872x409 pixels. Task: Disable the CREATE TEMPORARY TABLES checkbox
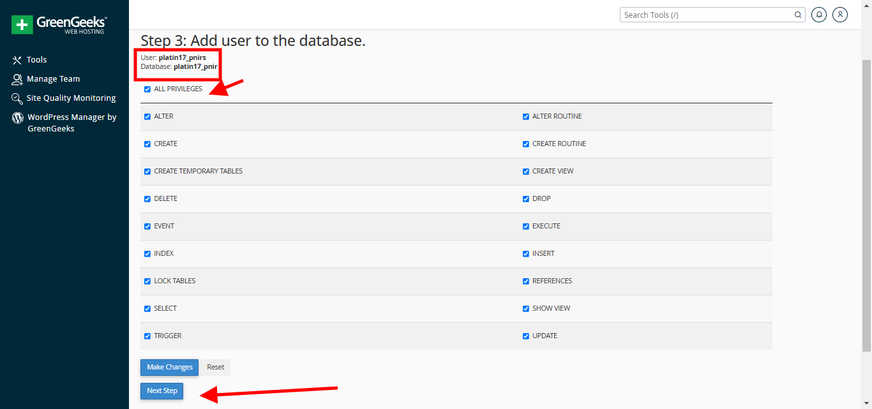147,172
